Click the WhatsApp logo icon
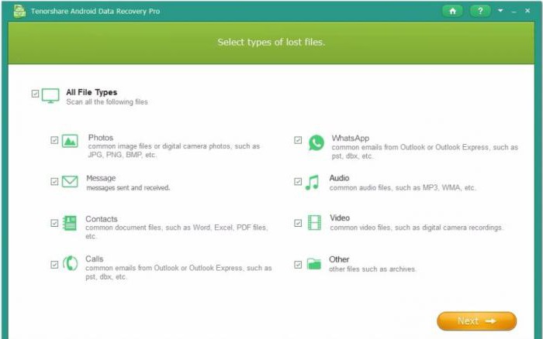543x339 pixels. tap(316, 142)
